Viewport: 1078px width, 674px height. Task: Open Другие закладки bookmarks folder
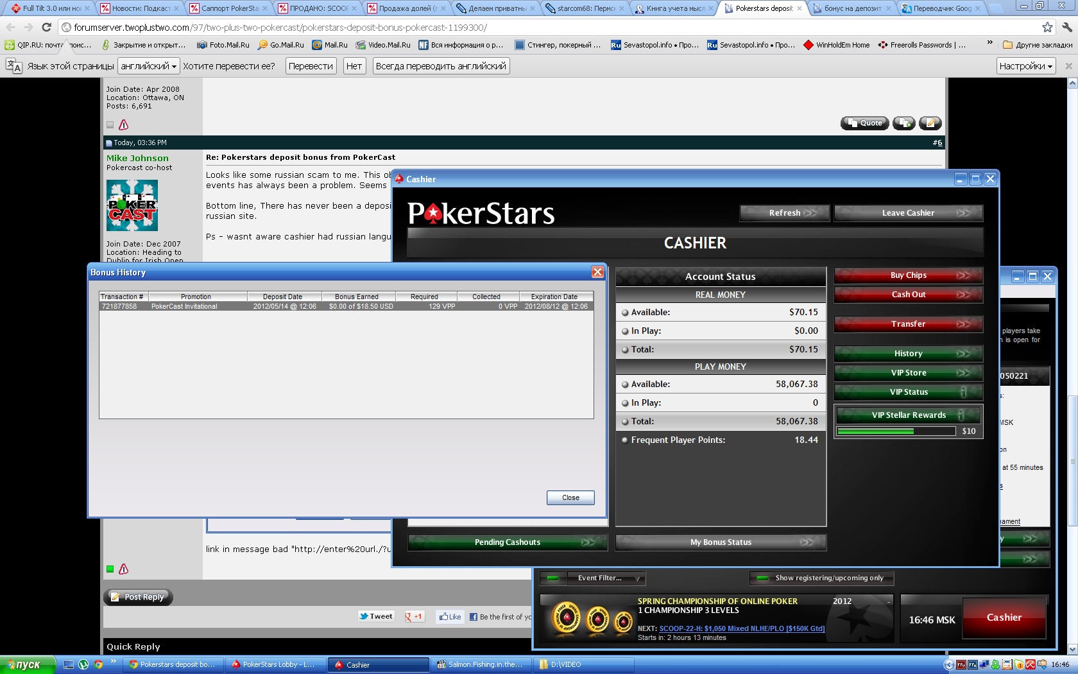[x=1037, y=45]
